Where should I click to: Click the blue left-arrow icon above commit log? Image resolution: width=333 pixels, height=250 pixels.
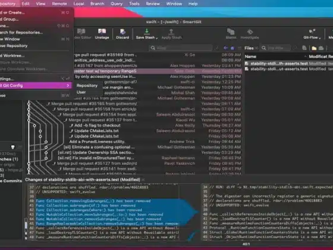[226, 48]
